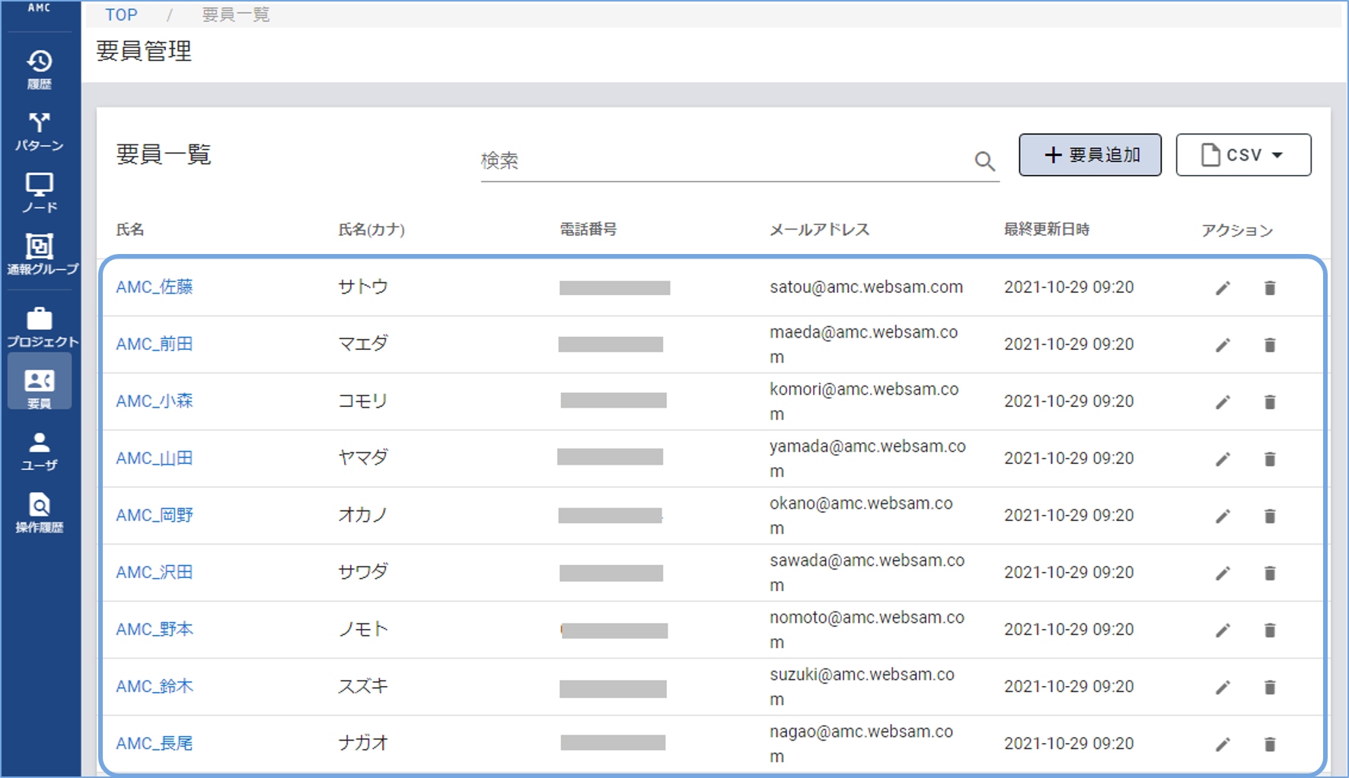Edit the AMC_野本 row with pencil icon
This screenshot has width=1349, height=778.
(x=1223, y=630)
